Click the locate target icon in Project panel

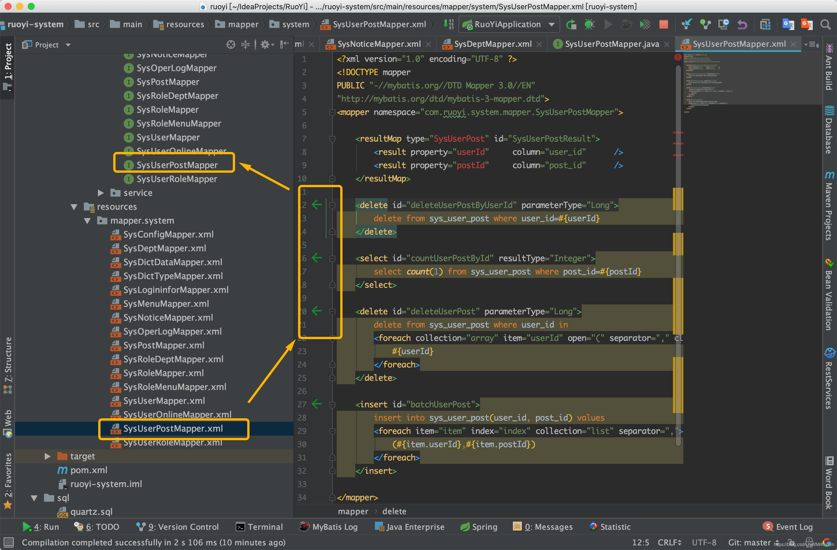coord(231,45)
